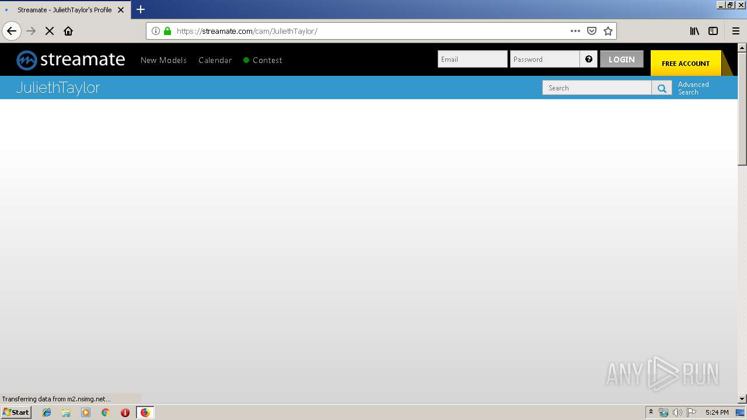Open Windows Explorer folder in taskbar
Image resolution: width=747 pixels, height=420 pixels.
[x=66, y=412]
